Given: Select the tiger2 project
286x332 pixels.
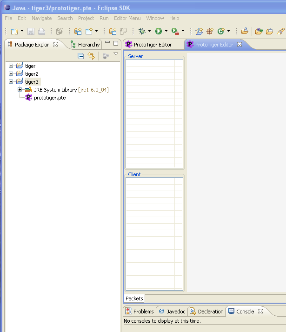Looking at the screenshot, I should [32, 74].
